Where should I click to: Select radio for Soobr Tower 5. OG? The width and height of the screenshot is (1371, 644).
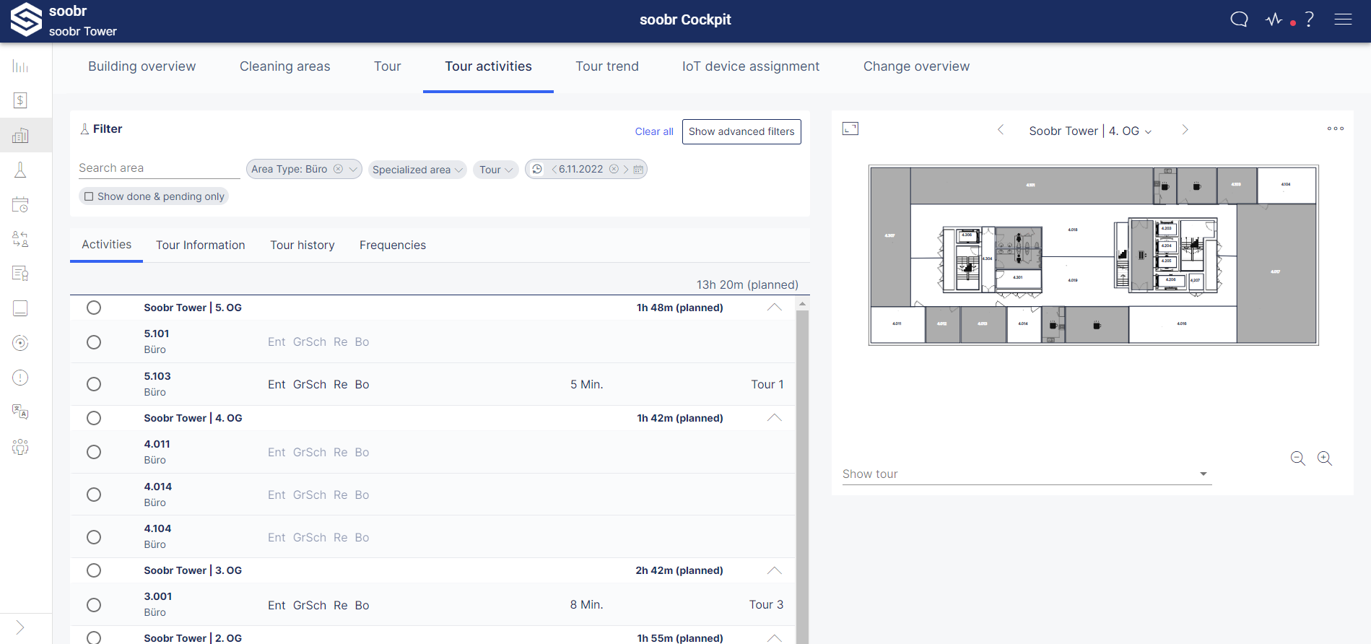94,308
